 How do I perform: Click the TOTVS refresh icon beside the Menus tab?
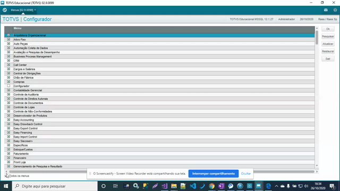[5, 10]
